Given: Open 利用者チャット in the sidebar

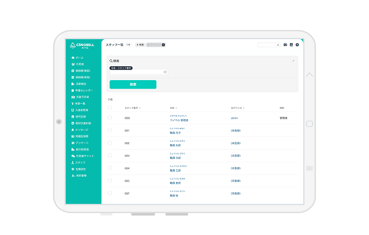Looking at the screenshot, I should coord(84,156).
